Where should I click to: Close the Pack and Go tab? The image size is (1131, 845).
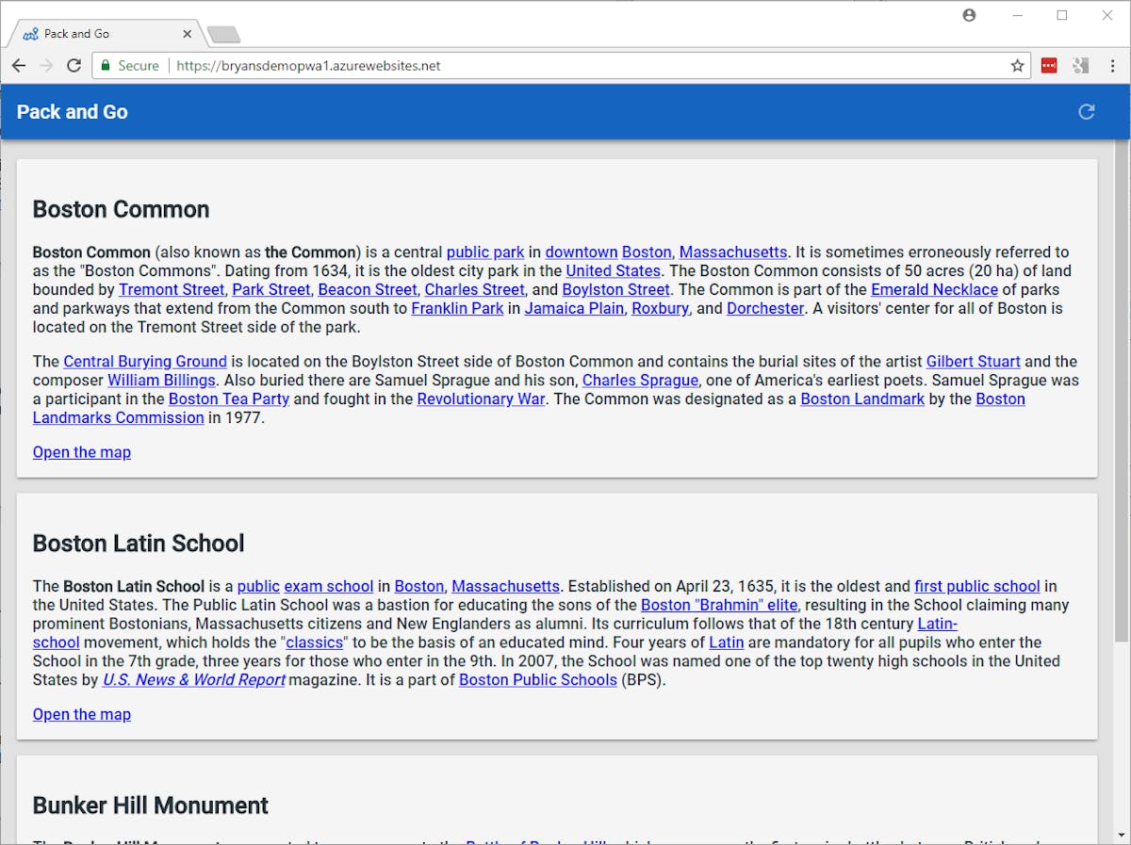click(x=187, y=34)
